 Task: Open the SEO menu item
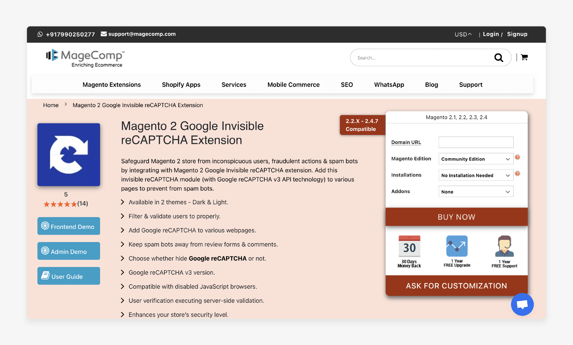(x=347, y=85)
